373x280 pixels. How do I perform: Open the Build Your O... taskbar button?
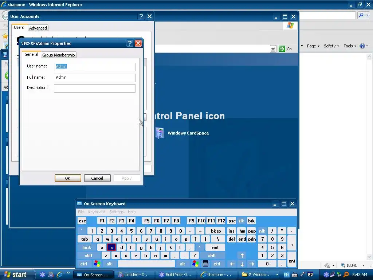click(175, 275)
